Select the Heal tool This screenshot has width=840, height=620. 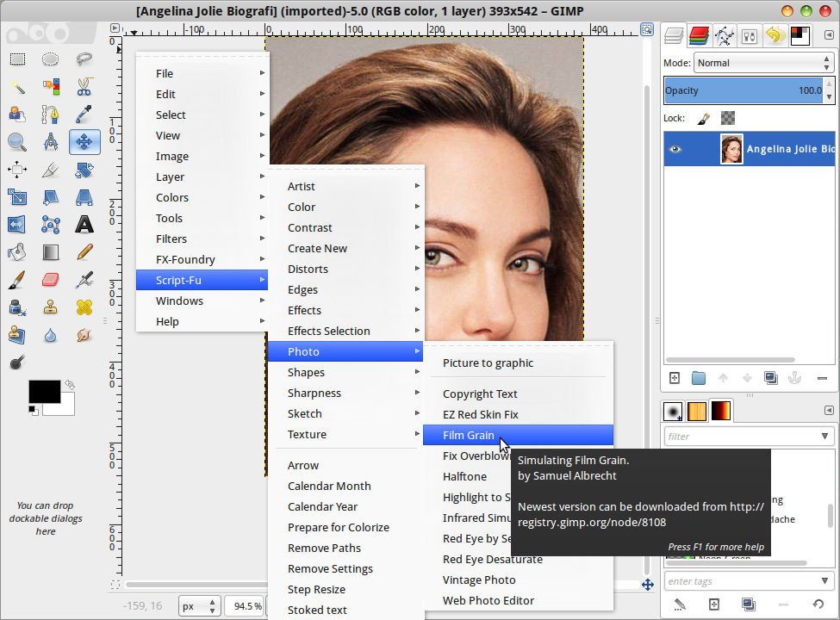pos(84,307)
